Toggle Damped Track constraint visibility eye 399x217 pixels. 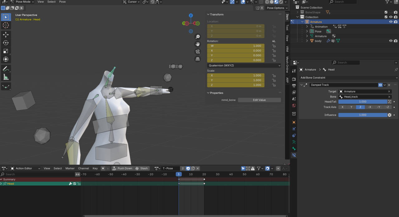[x=380, y=85]
